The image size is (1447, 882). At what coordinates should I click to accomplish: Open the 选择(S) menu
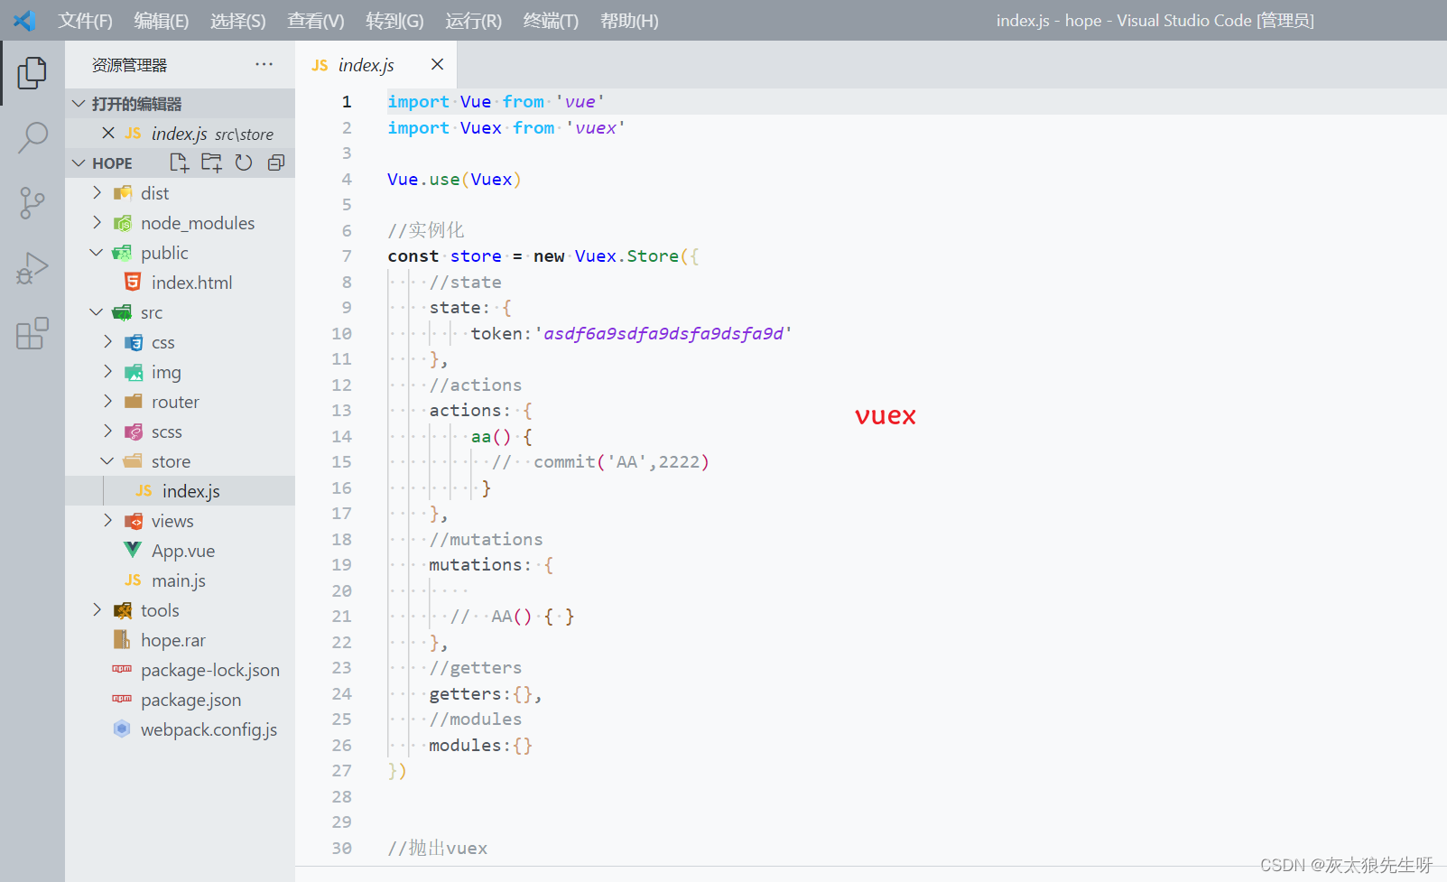(x=238, y=21)
